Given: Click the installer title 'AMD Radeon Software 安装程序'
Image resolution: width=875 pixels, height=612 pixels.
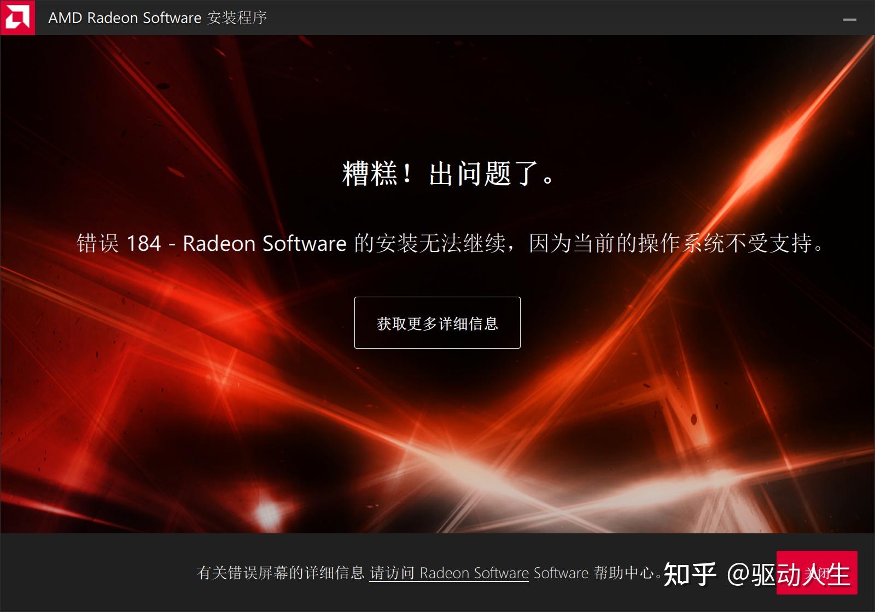Looking at the screenshot, I should [x=157, y=17].
